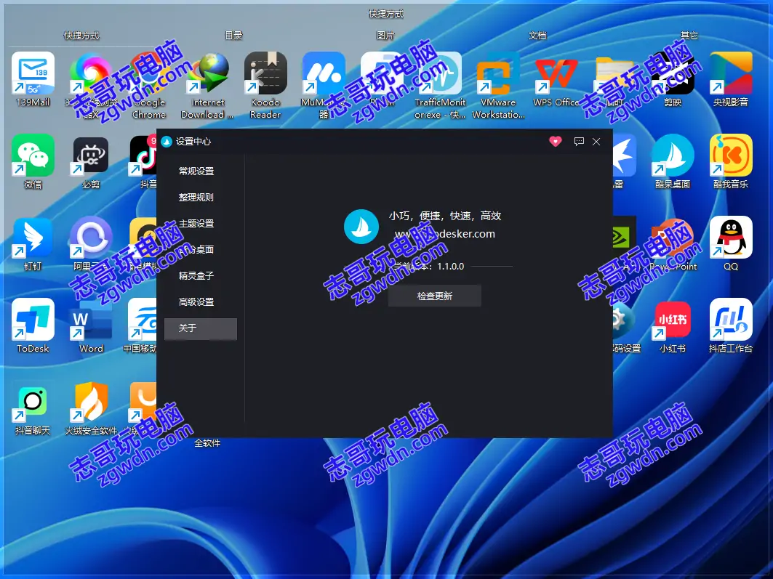Go to the 精灵盒子 section
This screenshot has height=579, width=773.
[196, 276]
